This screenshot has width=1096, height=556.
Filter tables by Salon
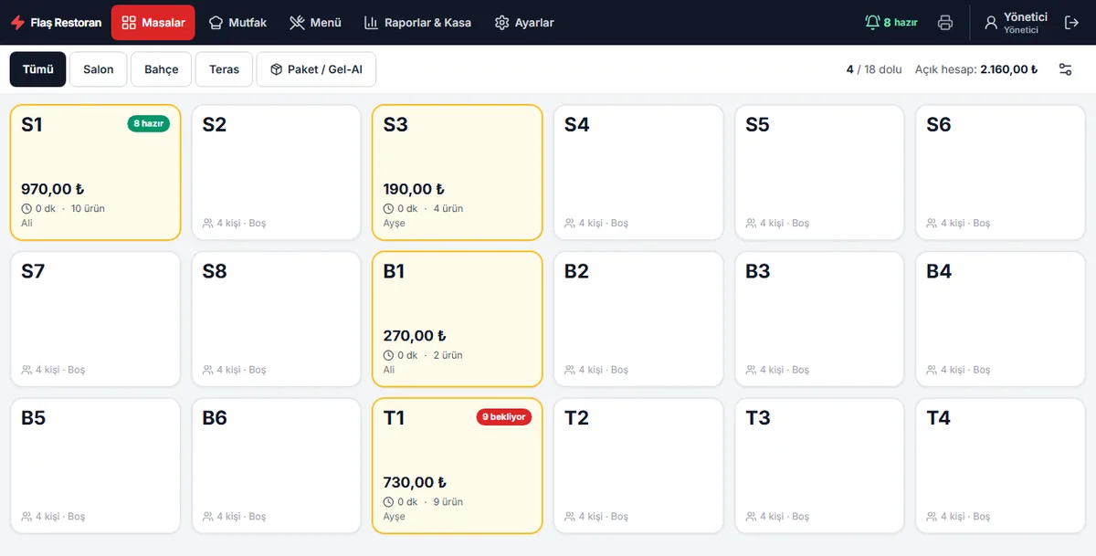pos(99,69)
